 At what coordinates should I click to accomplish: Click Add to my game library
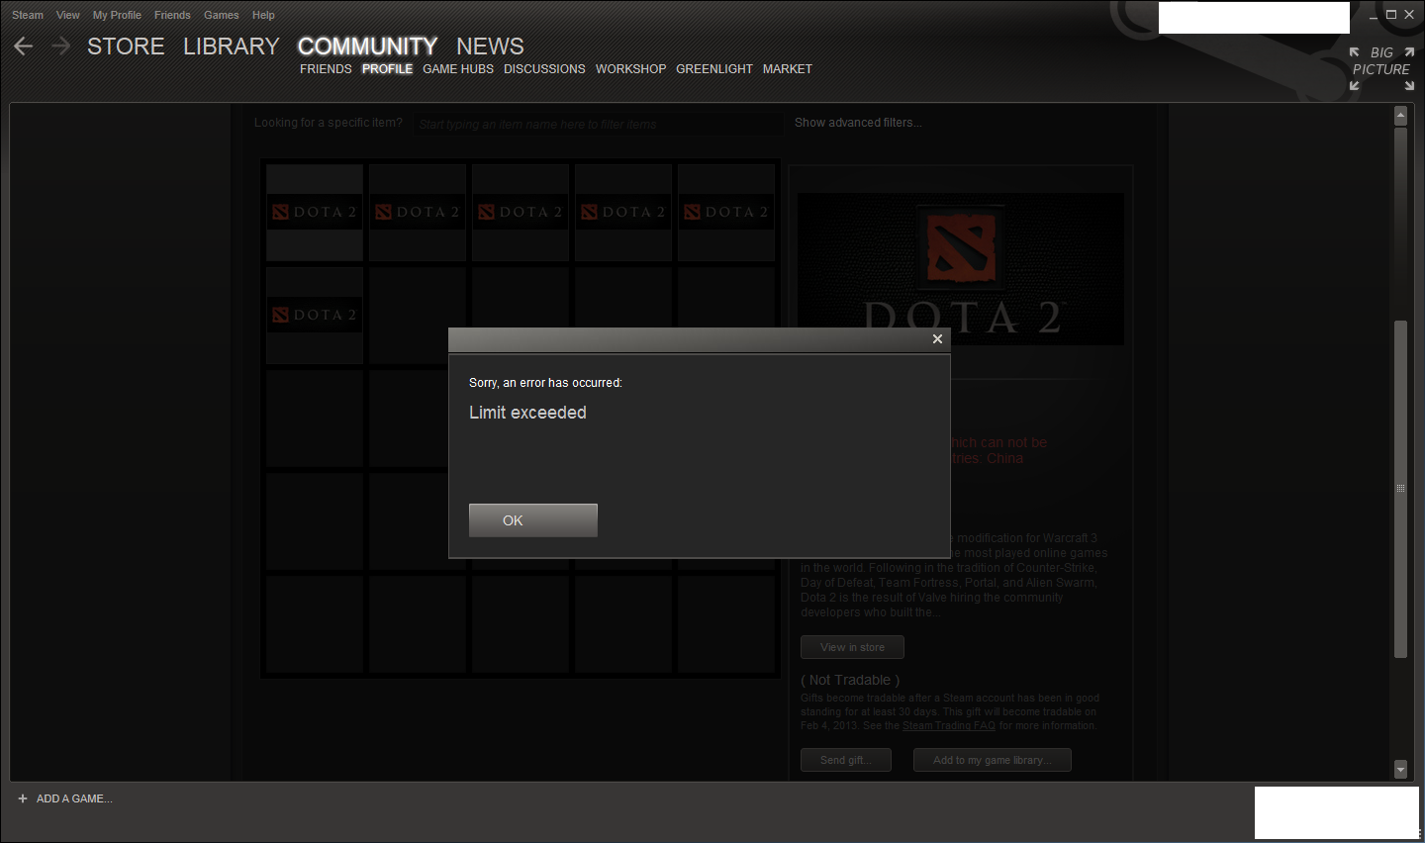point(993,760)
